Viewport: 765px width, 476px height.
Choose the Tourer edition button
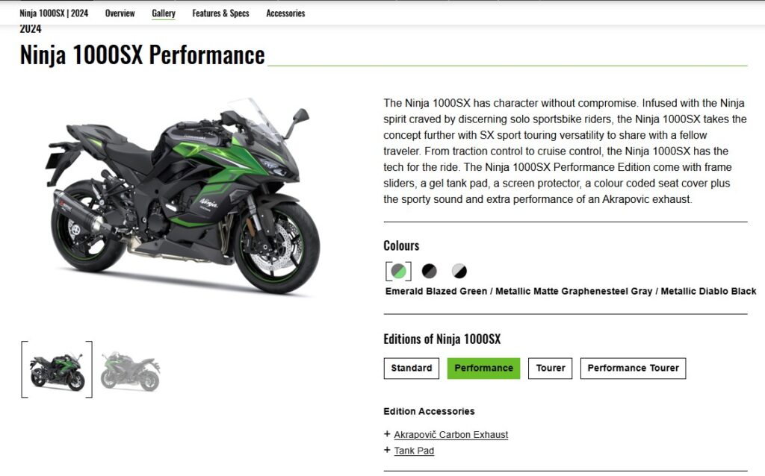tap(551, 369)
